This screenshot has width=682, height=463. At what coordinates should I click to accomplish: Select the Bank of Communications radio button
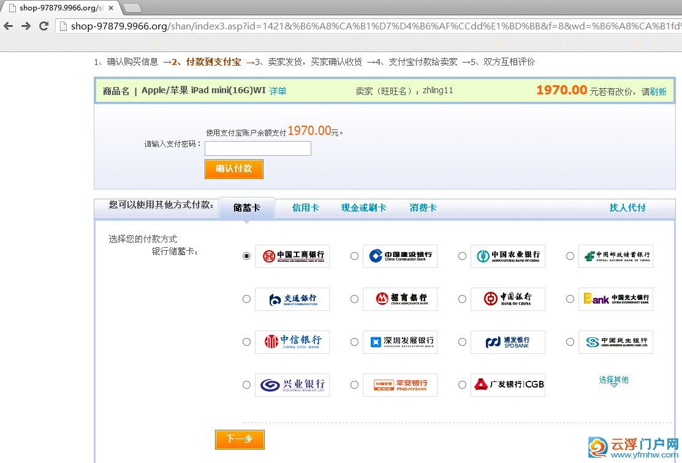point(247,299)
